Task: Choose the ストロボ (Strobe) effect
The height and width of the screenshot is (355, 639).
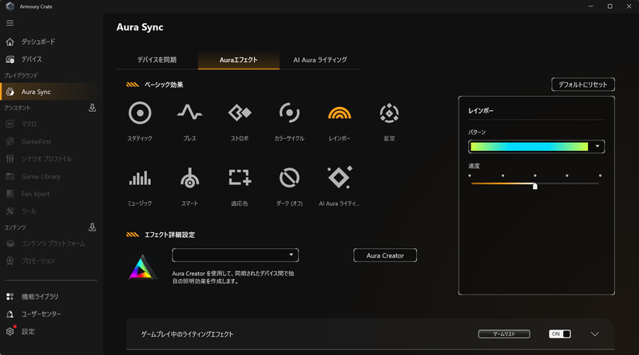Action: point(240,112)
